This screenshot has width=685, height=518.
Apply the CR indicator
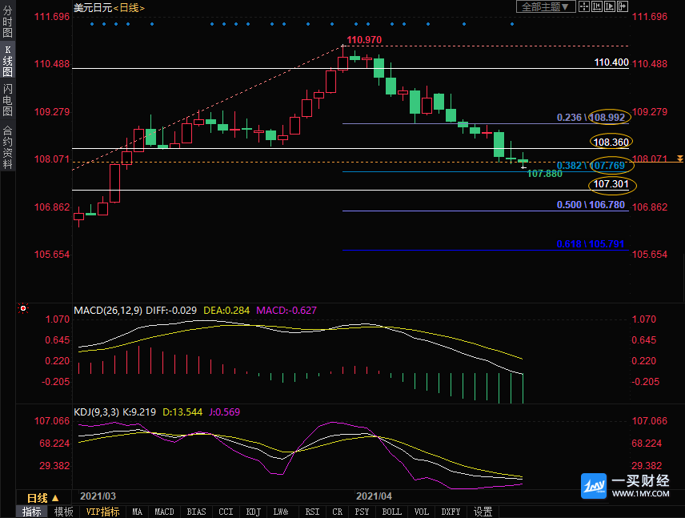pos(337,512)
